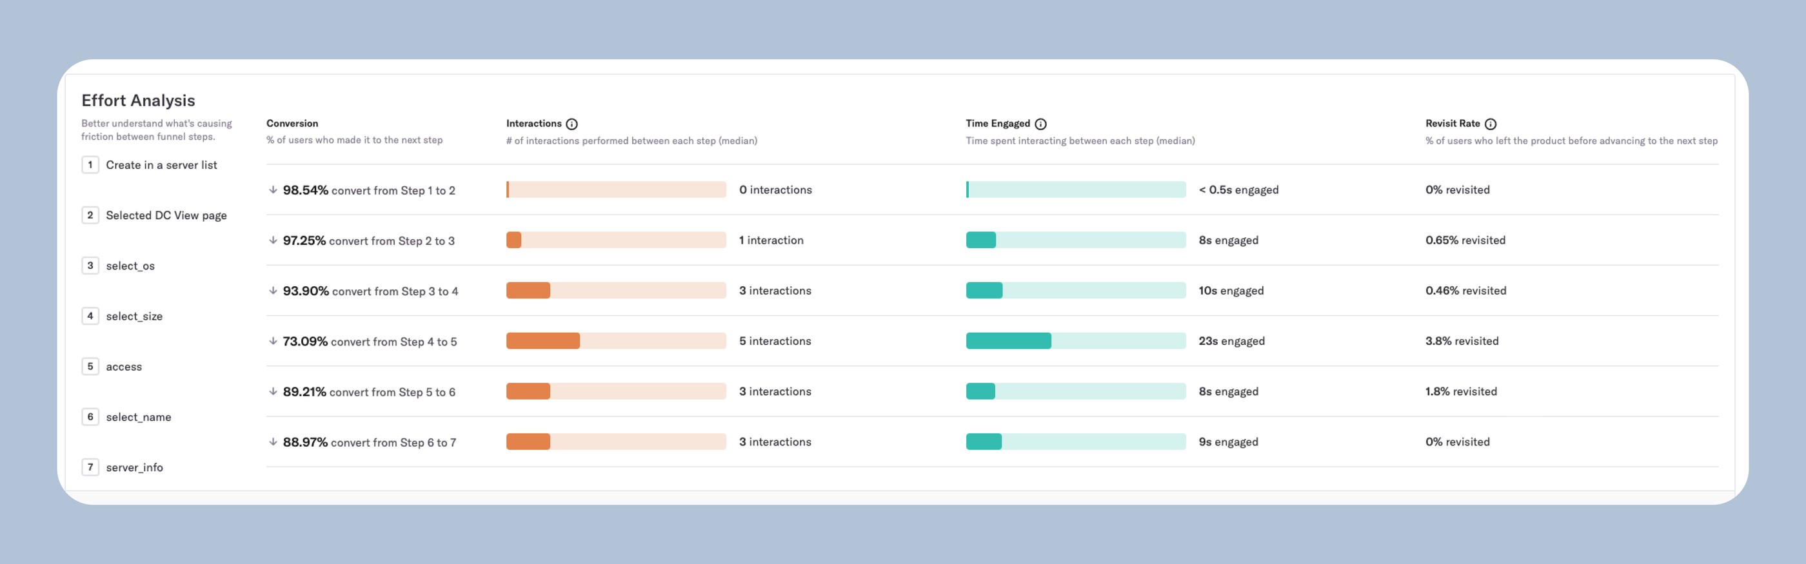
Task: Select step number badge 6
Action: coord(90,417)
